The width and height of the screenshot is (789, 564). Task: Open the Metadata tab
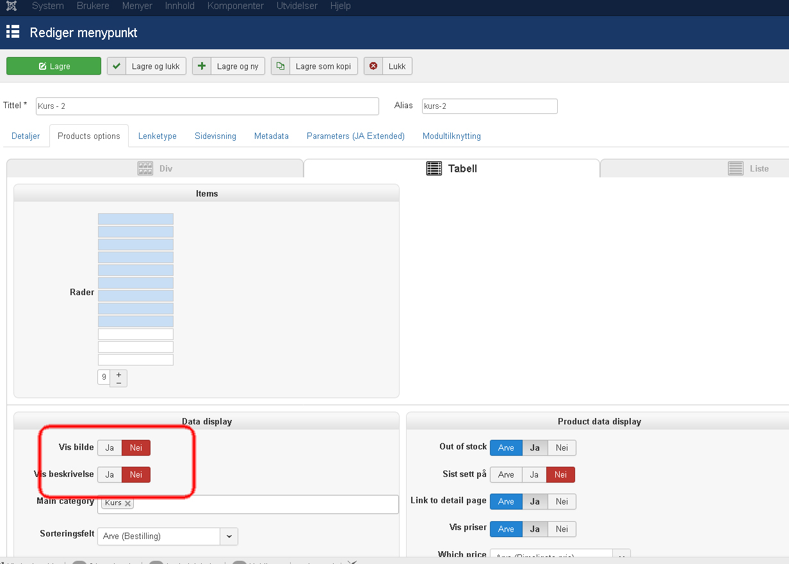click(271, 136)
